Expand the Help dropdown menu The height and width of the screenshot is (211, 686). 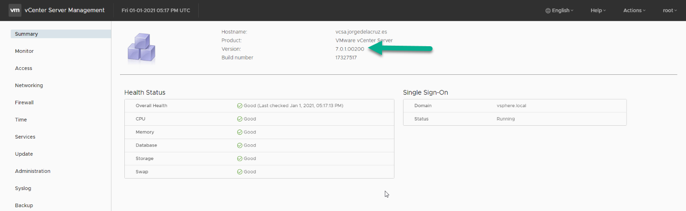[598, 10]
